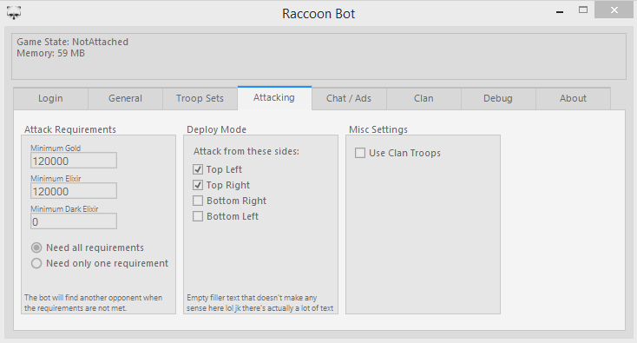637x343 pixels.
Task: Click the Memory: 59 MB status text
Action: click(51, 53)
